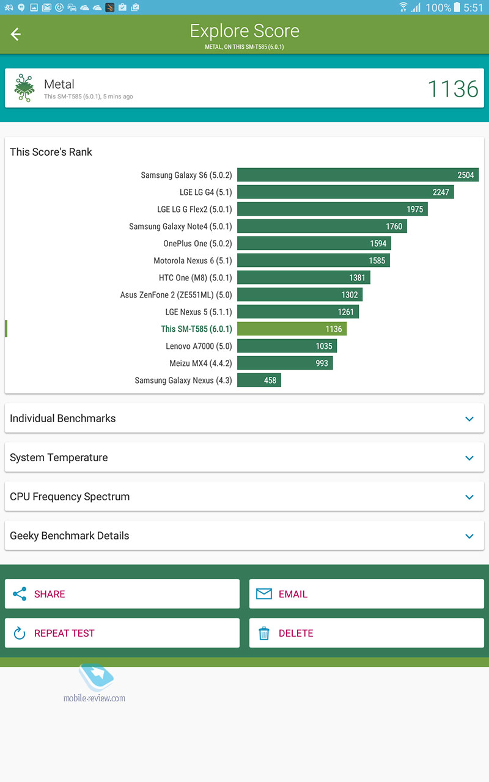Tap the Wi-Fi status icon
489x782 pixels.
pos(403,7)
